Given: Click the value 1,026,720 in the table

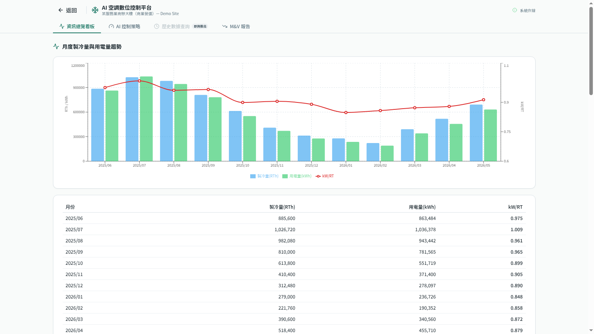Looking at the screenshot, I should (x=285, y=230).
